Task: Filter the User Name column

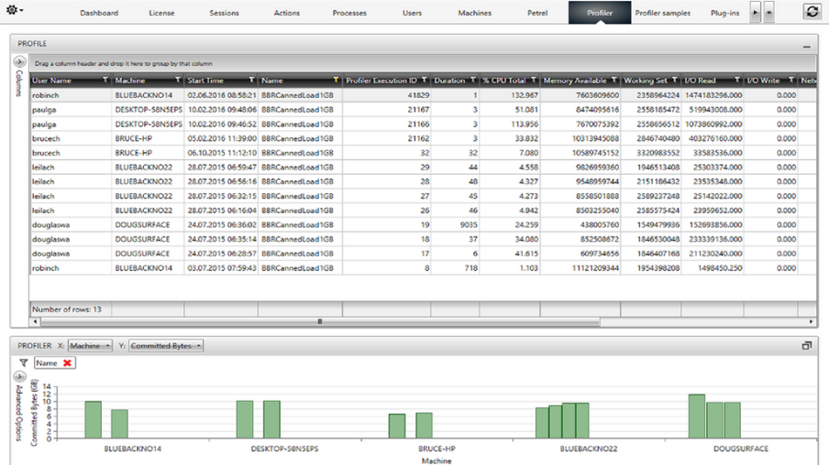Action: [x=105, y=81]
